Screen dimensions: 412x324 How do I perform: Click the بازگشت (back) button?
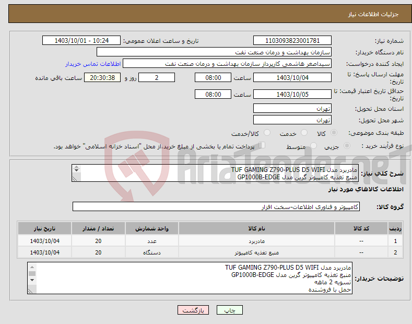pos(193,310)
